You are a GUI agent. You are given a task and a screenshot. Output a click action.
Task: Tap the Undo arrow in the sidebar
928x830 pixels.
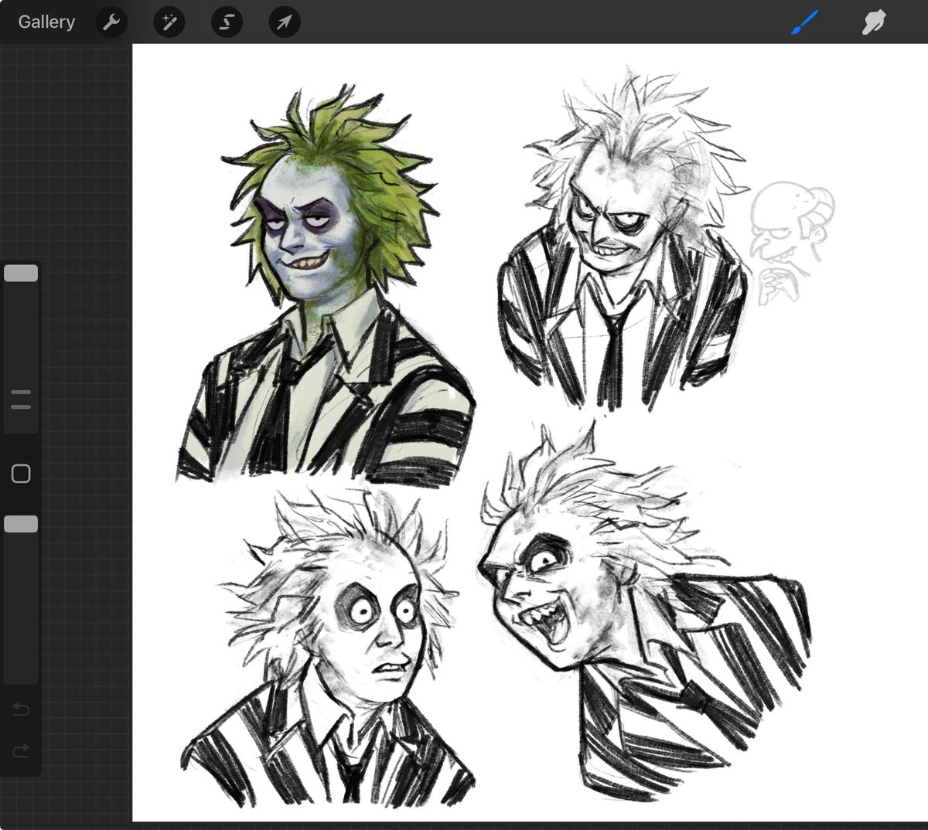[20, 708]
